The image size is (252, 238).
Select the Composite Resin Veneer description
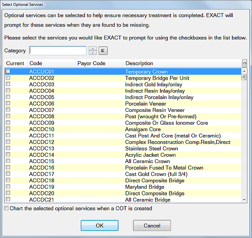[x=155, y=110]
